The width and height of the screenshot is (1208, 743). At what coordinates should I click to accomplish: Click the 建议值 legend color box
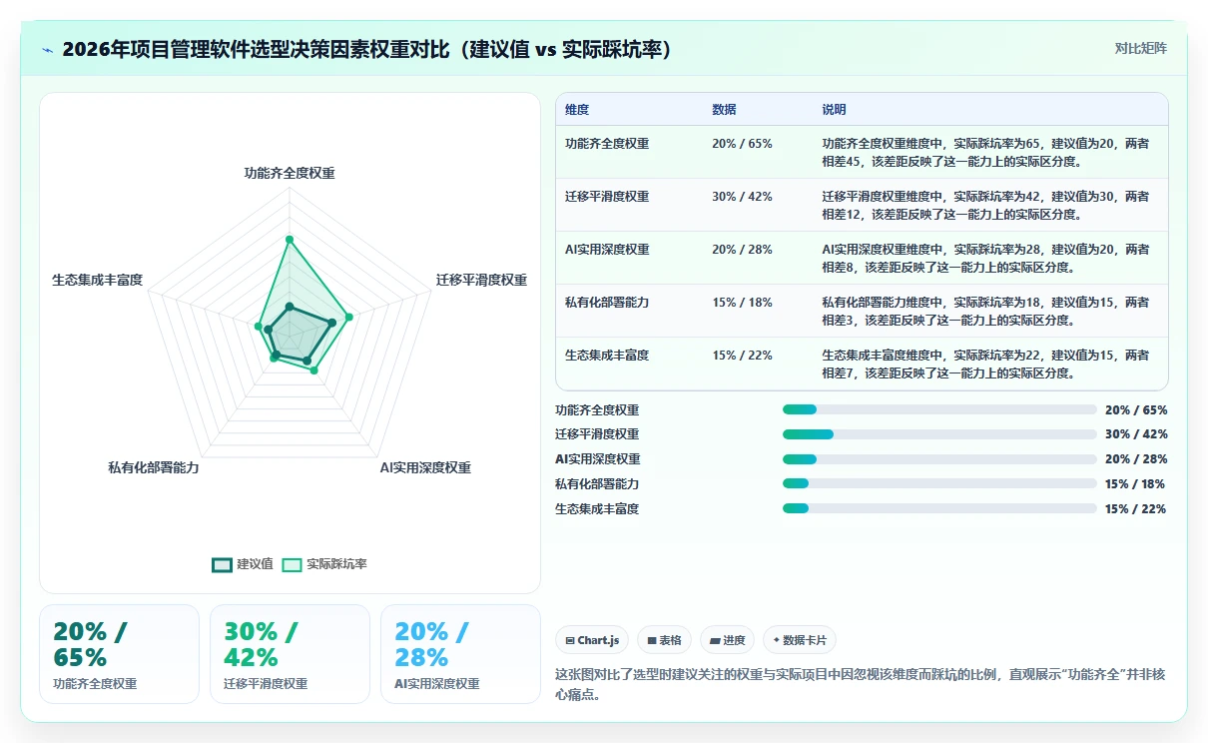click(222, 564)
